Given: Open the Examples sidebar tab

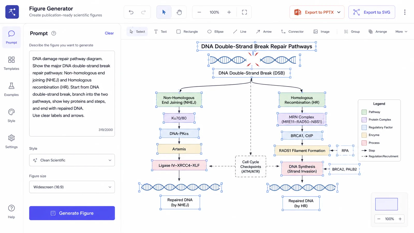Looking at the screenshot, I should tap(11, 90).
